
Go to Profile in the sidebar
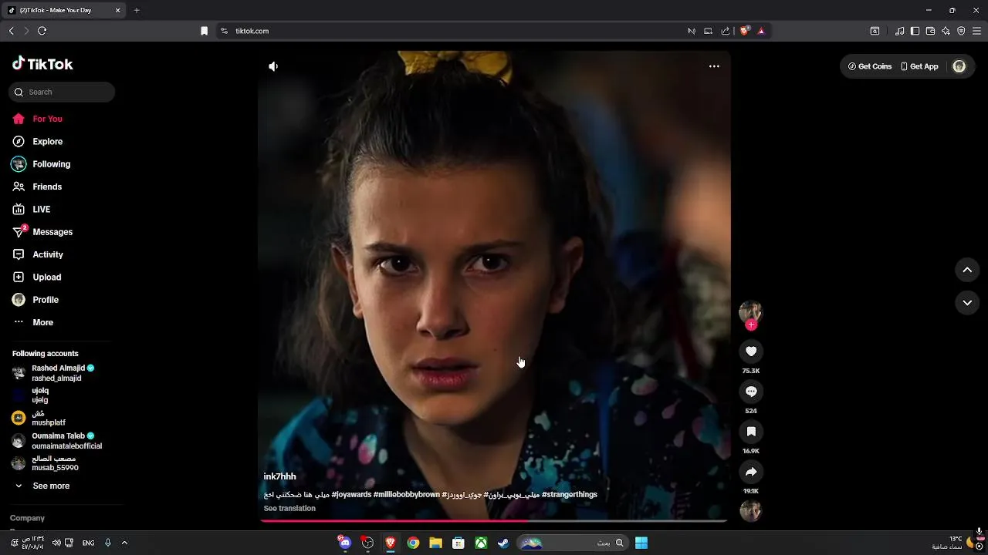(36, 300)
